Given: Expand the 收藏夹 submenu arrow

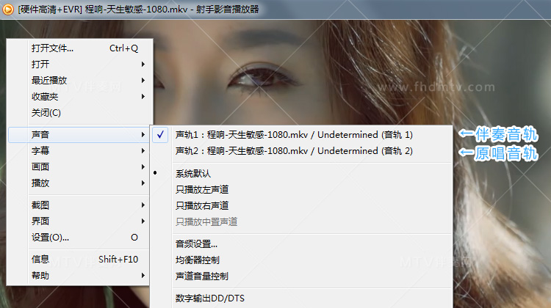Looking at the screenshot, I should click(143, 97).
